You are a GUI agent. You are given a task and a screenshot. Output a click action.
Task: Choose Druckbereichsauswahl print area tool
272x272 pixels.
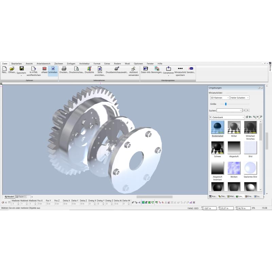(117, 69)
